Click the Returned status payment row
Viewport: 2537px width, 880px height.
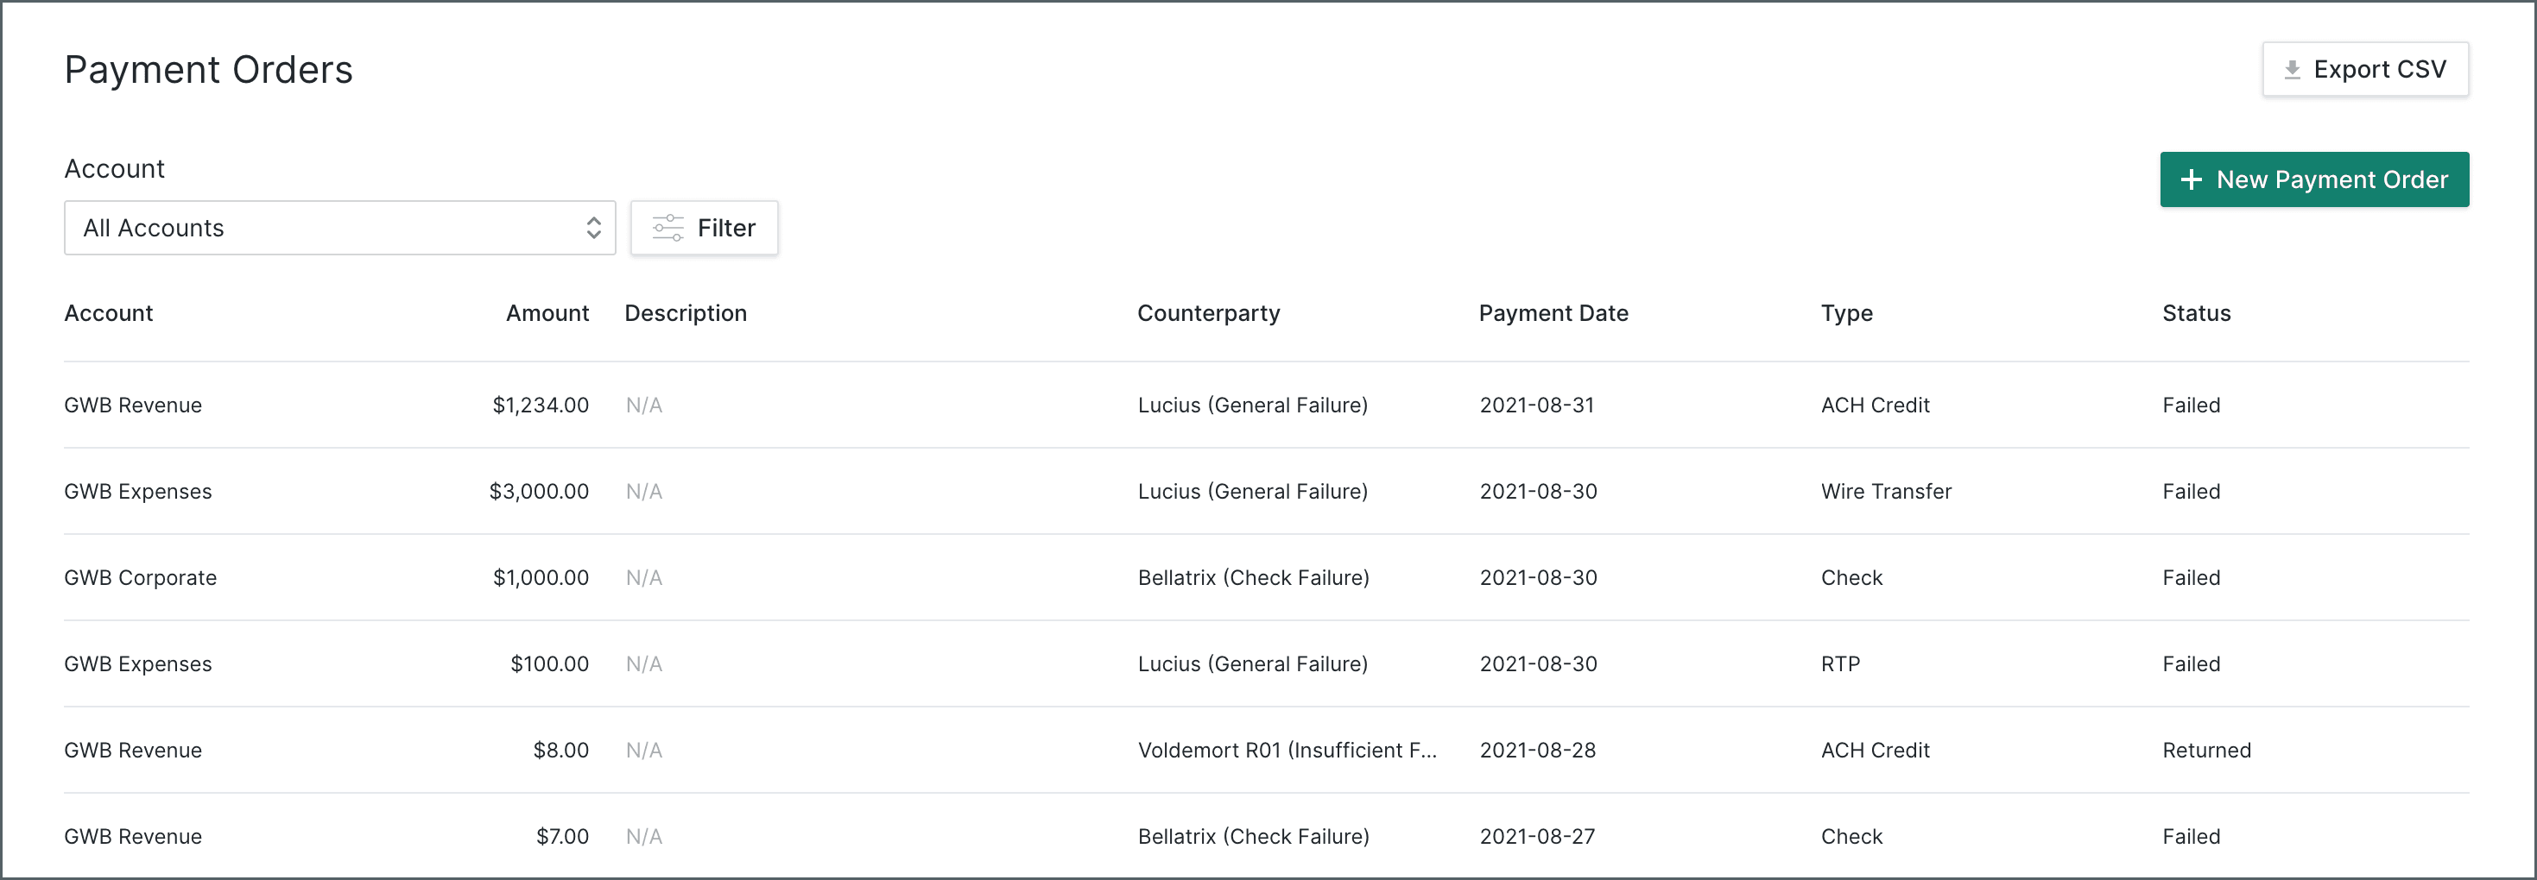pyautogui.click(x=2206, y=750)
